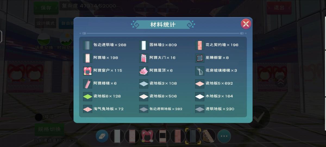326x147 pixels.
Task: Open the 时间切换 time switch option
Action: (65, 41)
